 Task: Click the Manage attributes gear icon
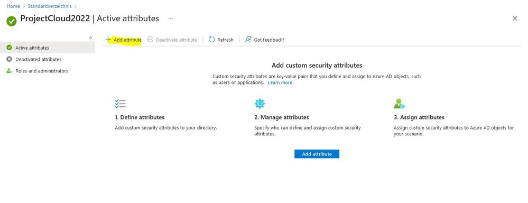click(x=260, y=104)
